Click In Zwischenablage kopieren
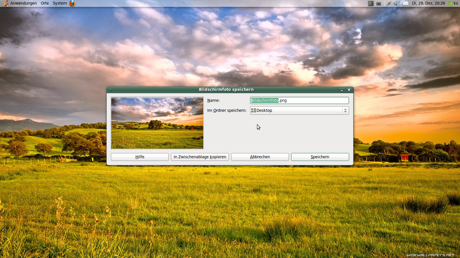The height and width of the screenshot is (258, 460). 200,157
